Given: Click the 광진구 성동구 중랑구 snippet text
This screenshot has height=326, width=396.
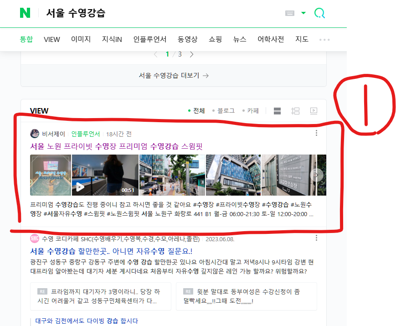Looking at the screenshot, I should [172, 267].
